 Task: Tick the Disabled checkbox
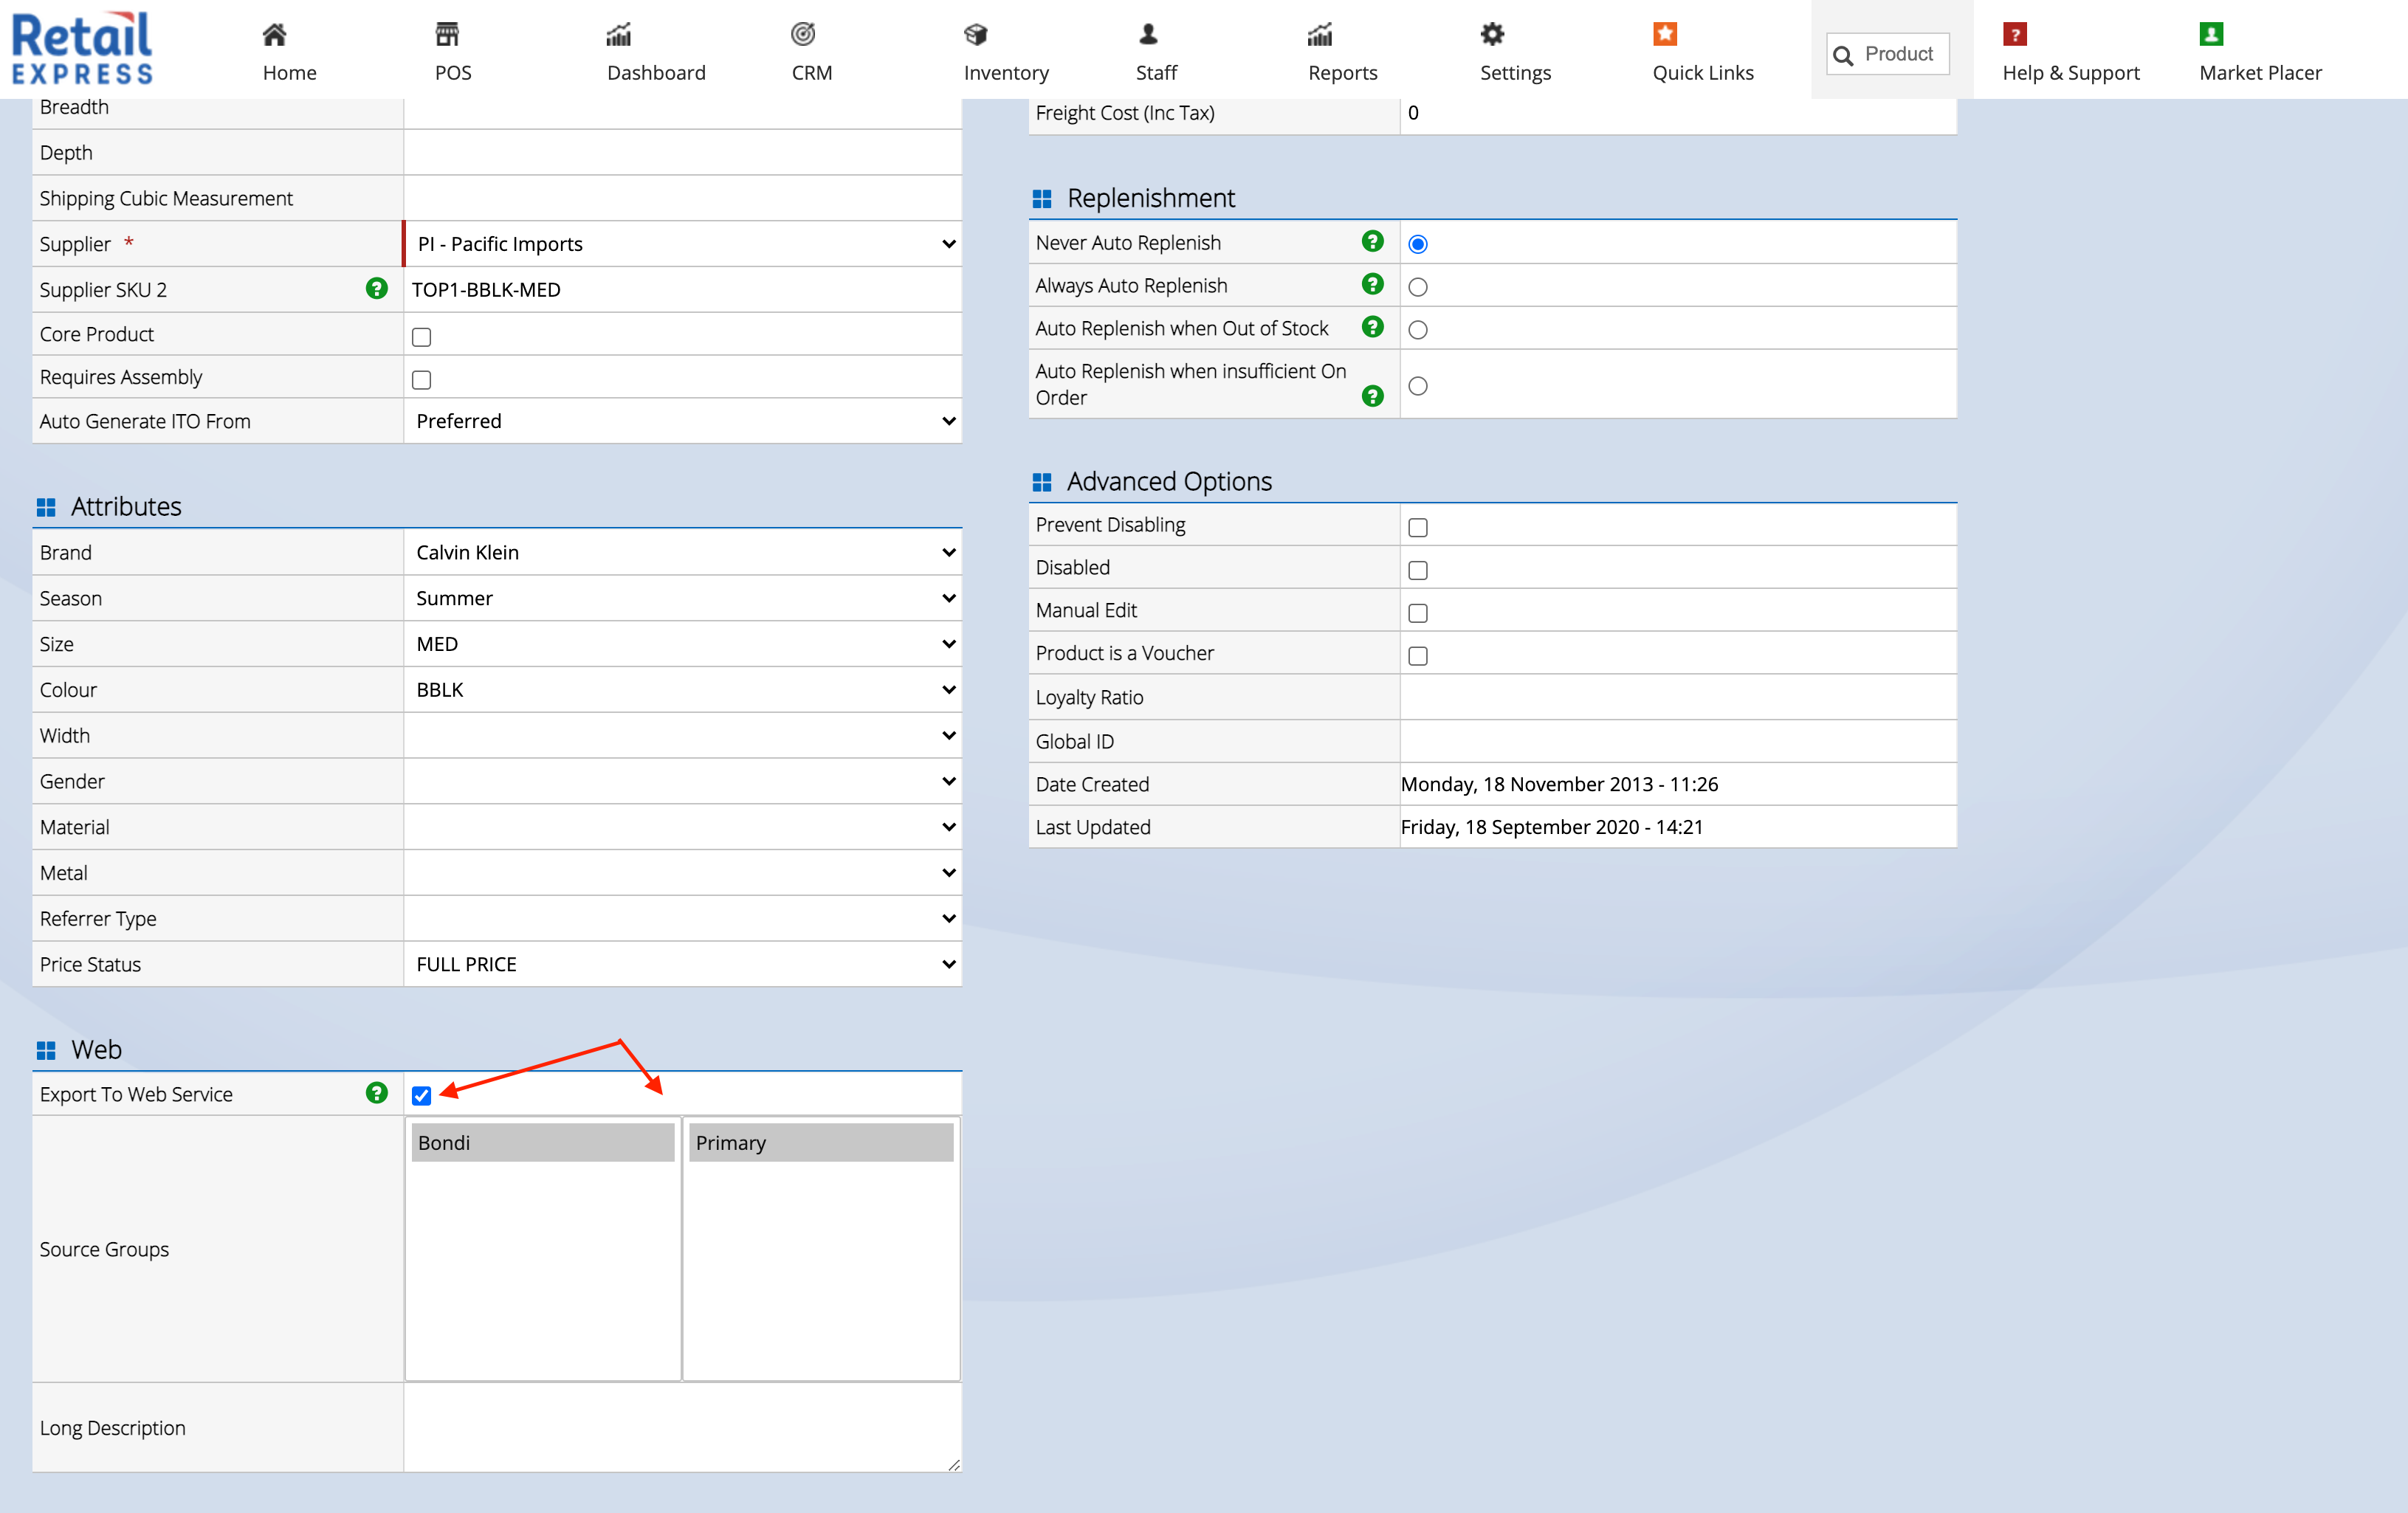1417,571
